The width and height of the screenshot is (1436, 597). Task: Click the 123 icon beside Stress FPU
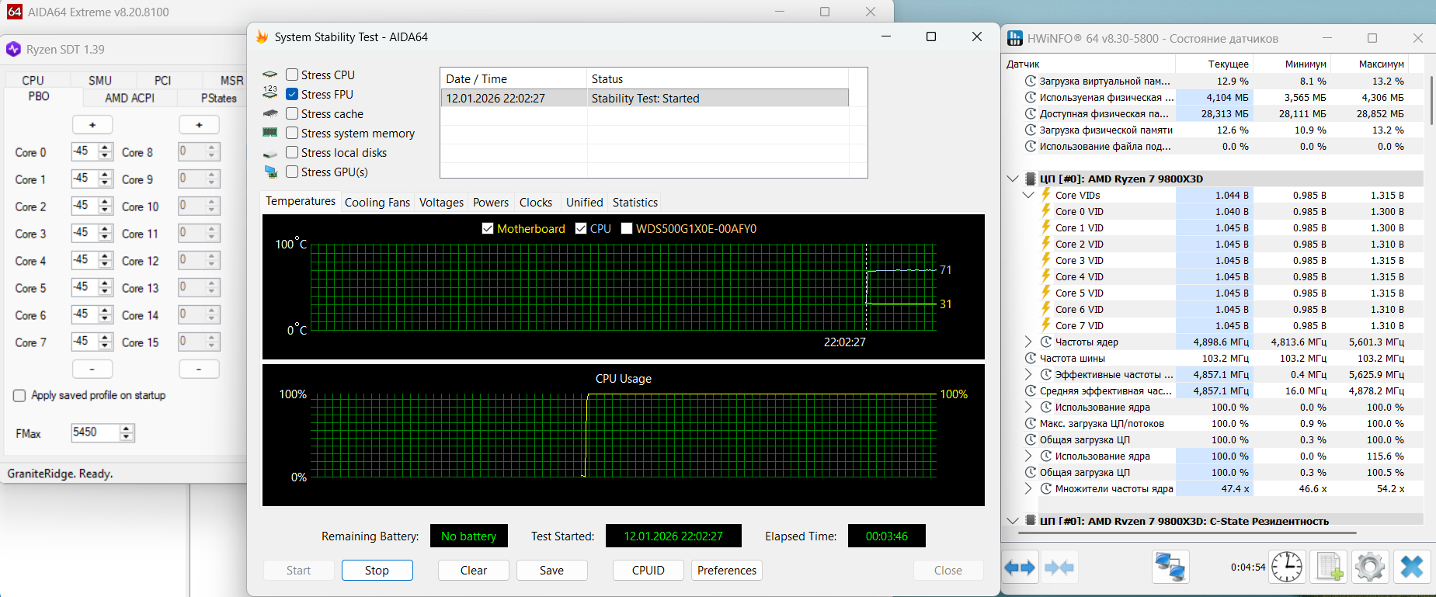coord(270,94)
